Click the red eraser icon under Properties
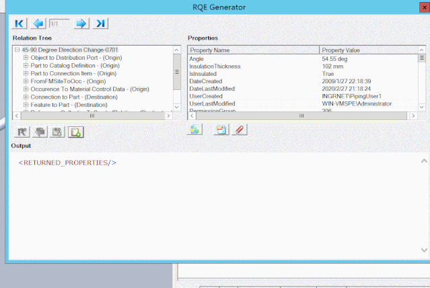This screenshot has height=288, width=430. (240, 130)
